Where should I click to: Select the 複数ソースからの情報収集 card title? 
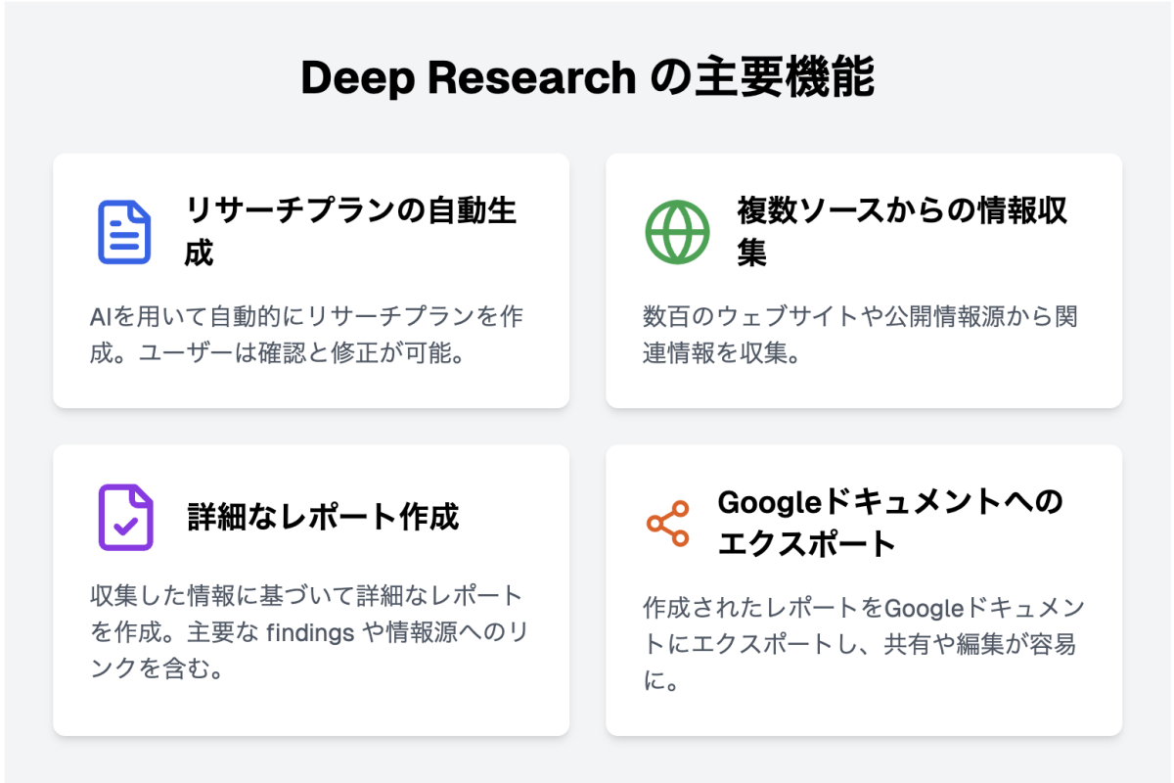[902, 231]
